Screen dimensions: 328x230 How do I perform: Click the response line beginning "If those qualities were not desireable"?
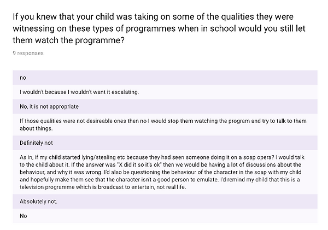tap(163, 121)
